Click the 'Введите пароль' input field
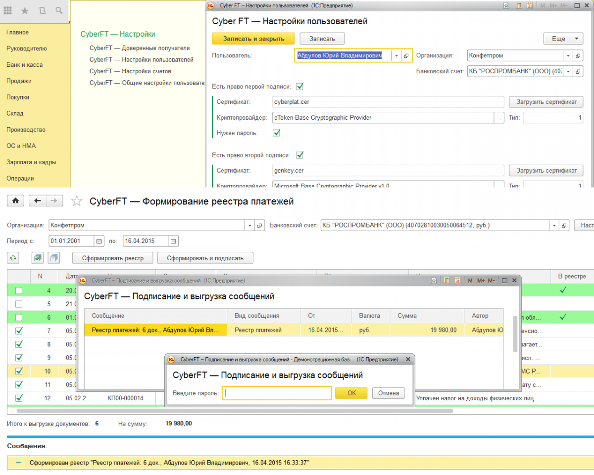 point(277,393)
